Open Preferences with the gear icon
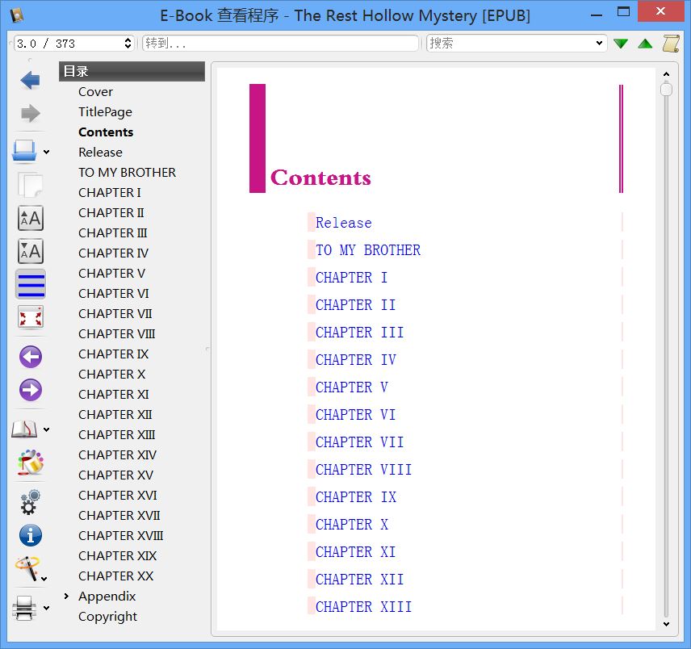Screen dimensions: 691x649 tap(30, 502)
